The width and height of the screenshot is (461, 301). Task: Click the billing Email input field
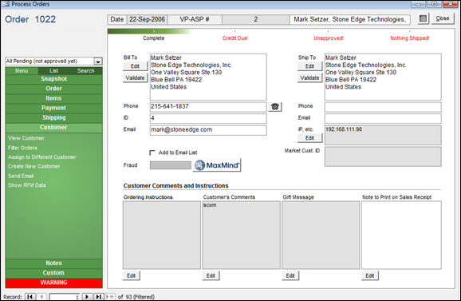[208, 130]
